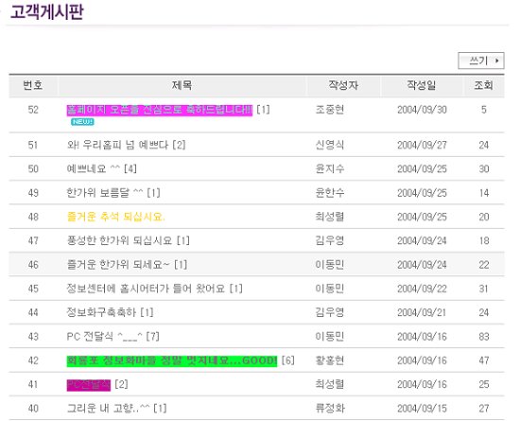This screenshot has height=421, width=520.
Task: Open post 'PC 전달식 ^___^'
Action: click(104, 337)
